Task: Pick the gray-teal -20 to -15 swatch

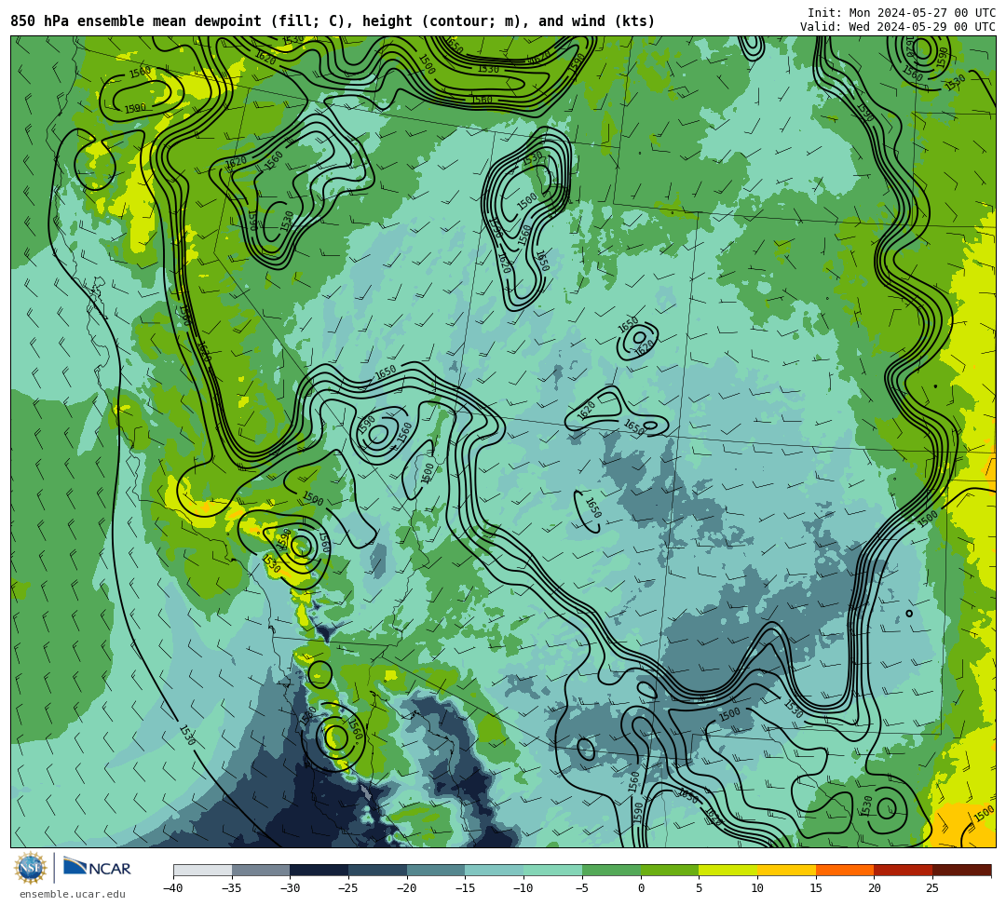Action: (x=436, y=870)
